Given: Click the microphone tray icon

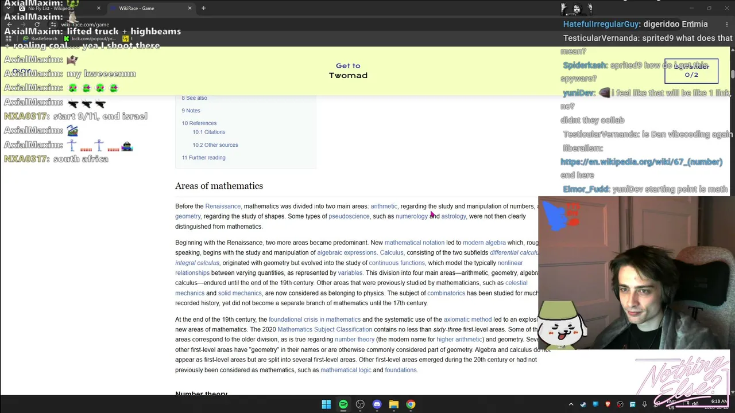Looking at the screenshot, I should [x=644, y=404].
